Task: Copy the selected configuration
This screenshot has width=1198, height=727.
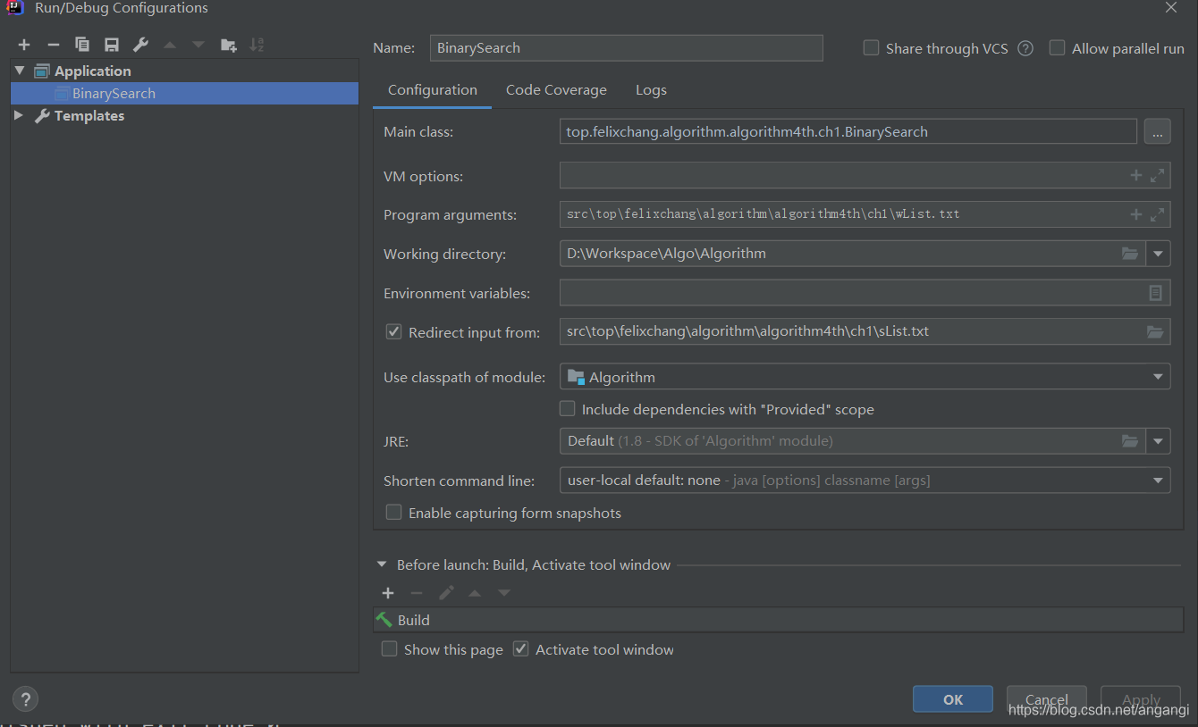Action: [x=82, y=45]
